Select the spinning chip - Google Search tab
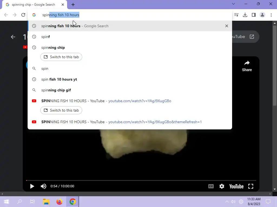The height and width of the screenshot is (207, 277). (x=35, y=5)
